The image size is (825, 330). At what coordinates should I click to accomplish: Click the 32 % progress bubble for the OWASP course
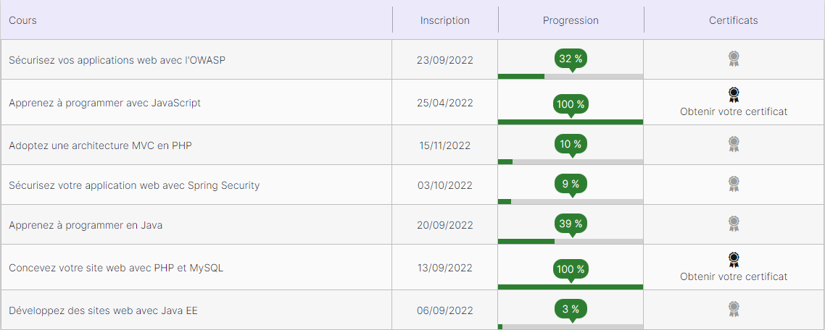pos(571,59)
